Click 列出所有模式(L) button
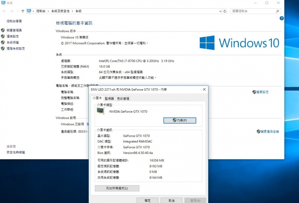The image size is (299, 203). coord(117,188)
